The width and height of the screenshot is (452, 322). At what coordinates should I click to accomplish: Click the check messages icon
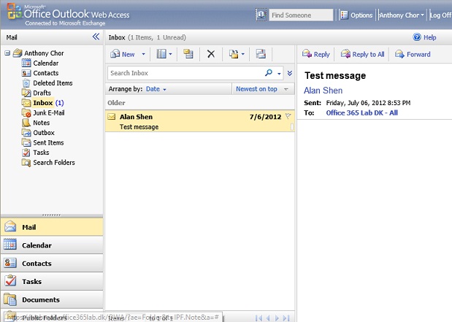pyautogui.click(x=188, y=54)
